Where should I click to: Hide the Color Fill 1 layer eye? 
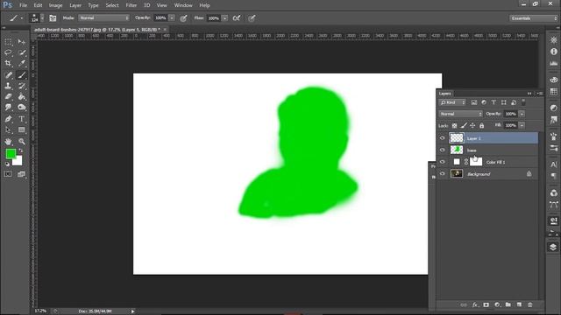[x=442, y=162]
